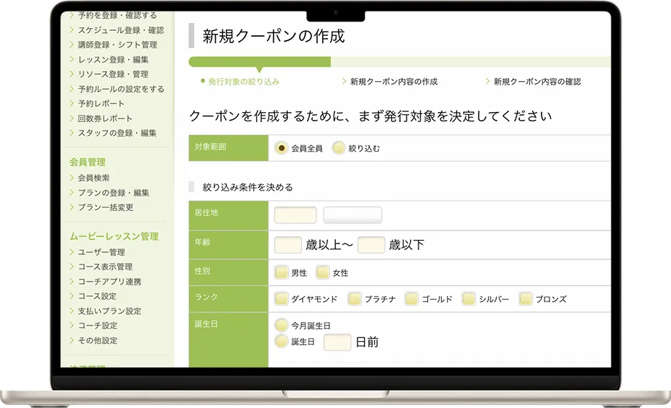The image size is (671, 408).
Task: Open コース設定 in sidebar
Action: tap(97, 297)
